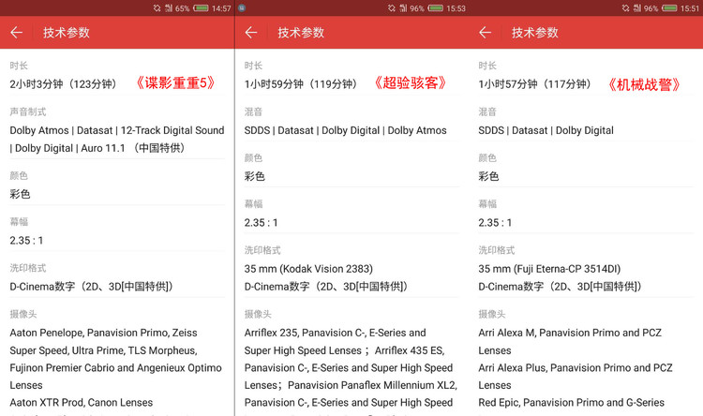Tap back arrow in the 15:53 screen

pos(250,33)
